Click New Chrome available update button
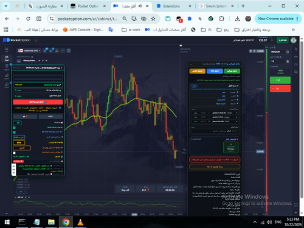Viewport: 304px width, 228px height. click(x=277, y=19)
